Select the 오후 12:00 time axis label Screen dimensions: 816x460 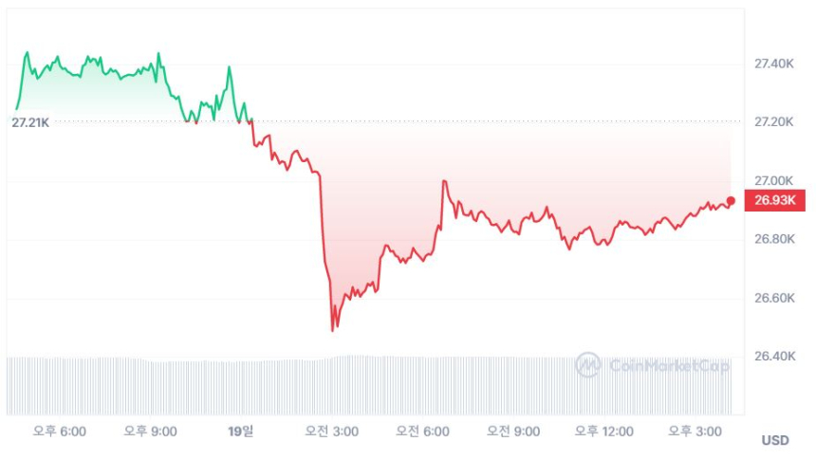(x=603, y=432)
